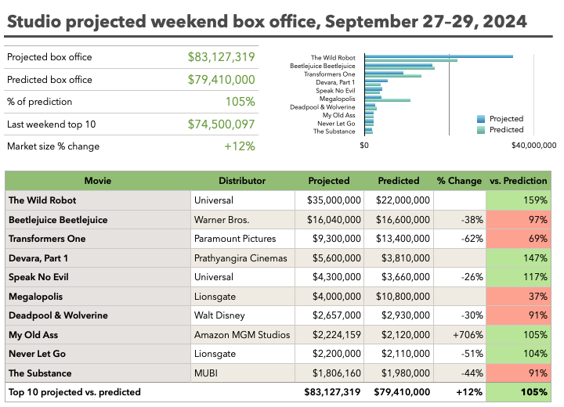Select the Speak No Evil movie cell
The width and height of the screenshot is (564, 407).
(98, 277)
